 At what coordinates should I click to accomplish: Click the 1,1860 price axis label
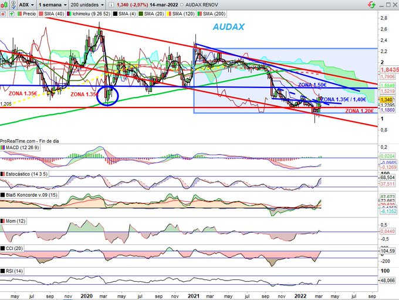pyautogui.click(x=387, y=110)
